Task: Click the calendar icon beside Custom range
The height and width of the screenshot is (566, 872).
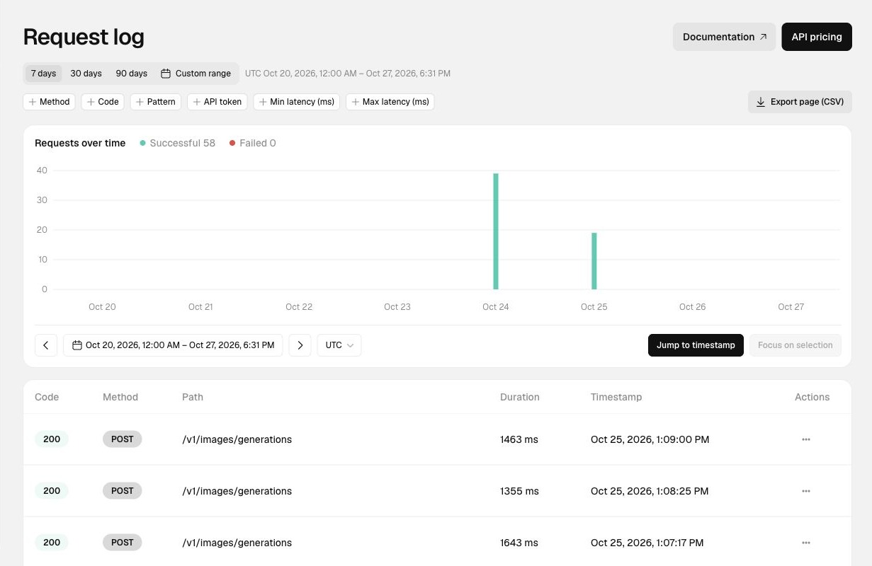Action: coord(166,74)
